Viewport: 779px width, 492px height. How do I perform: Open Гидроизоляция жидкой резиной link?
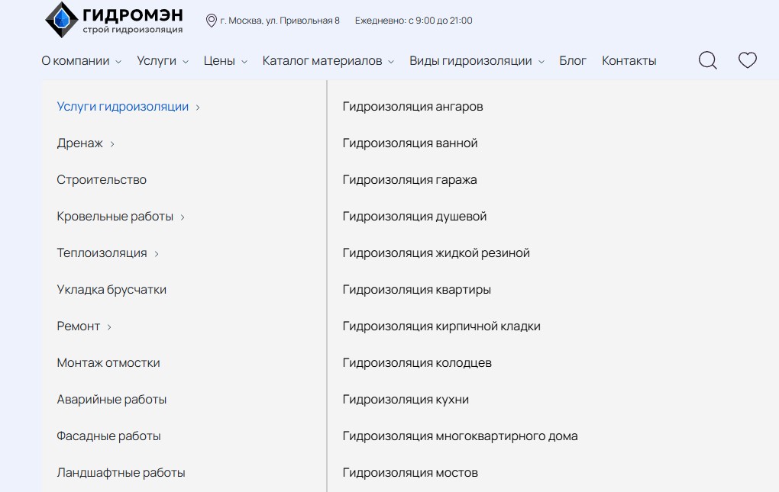[436, 253]
